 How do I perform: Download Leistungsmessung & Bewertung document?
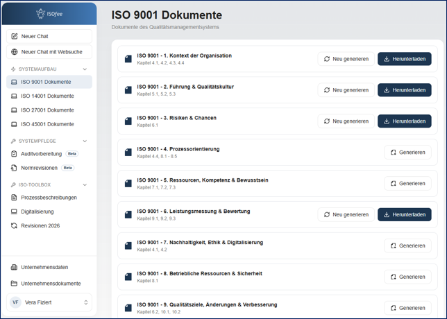[404, 214]
